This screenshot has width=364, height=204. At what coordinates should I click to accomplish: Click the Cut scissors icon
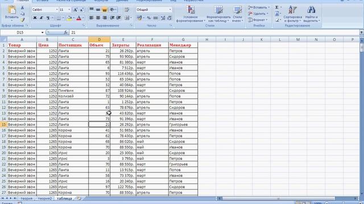[23, 8]
